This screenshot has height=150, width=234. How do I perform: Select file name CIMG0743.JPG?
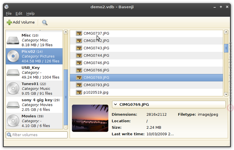pos(96,48)
